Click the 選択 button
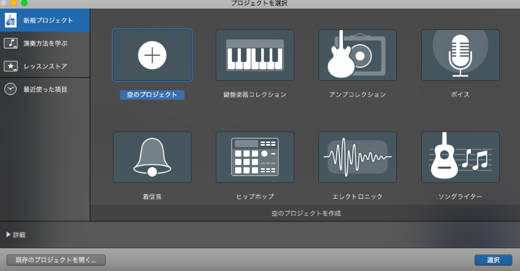The image size is (520, 271). pyautogui.click(x=493, y=260)
